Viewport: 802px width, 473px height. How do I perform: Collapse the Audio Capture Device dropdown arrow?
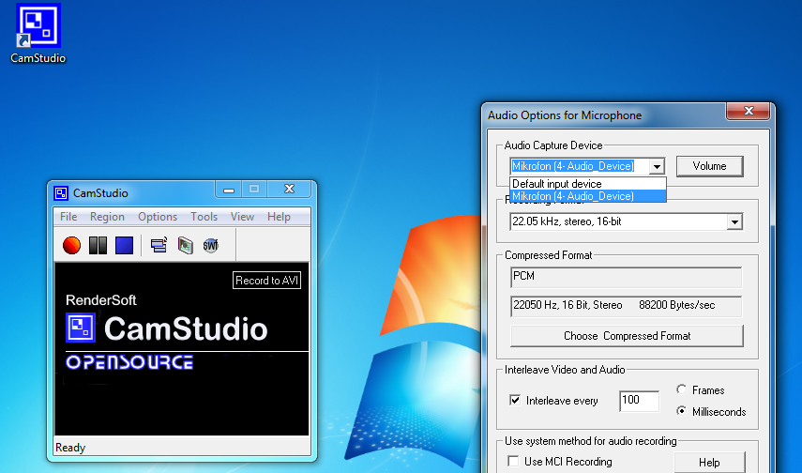pyautogui.click(x=657, y=166)
